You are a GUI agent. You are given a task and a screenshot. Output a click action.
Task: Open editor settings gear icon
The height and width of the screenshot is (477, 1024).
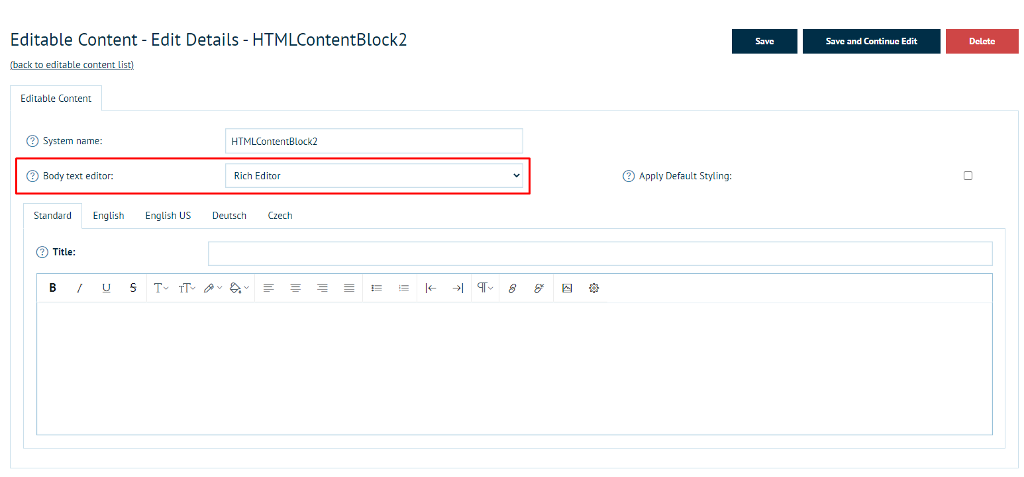594,288
